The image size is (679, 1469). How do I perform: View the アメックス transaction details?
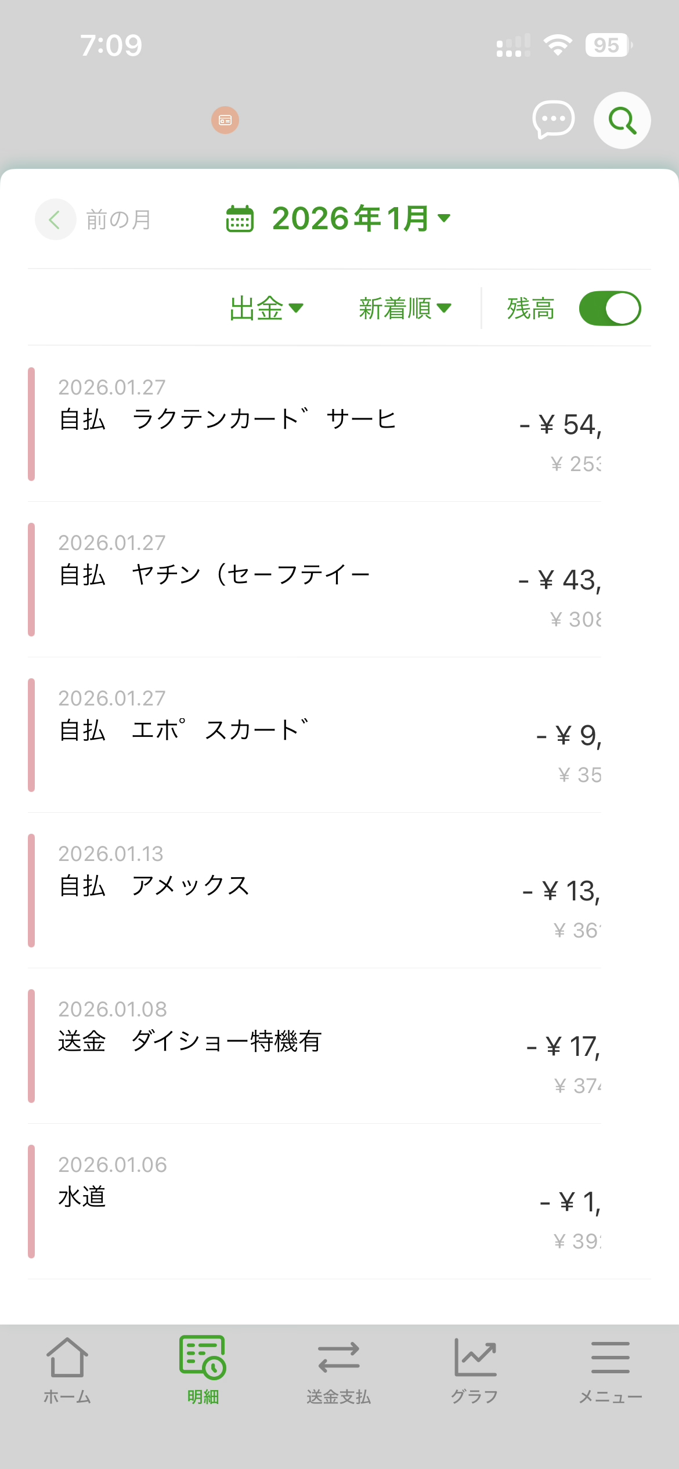pos(313,891)
